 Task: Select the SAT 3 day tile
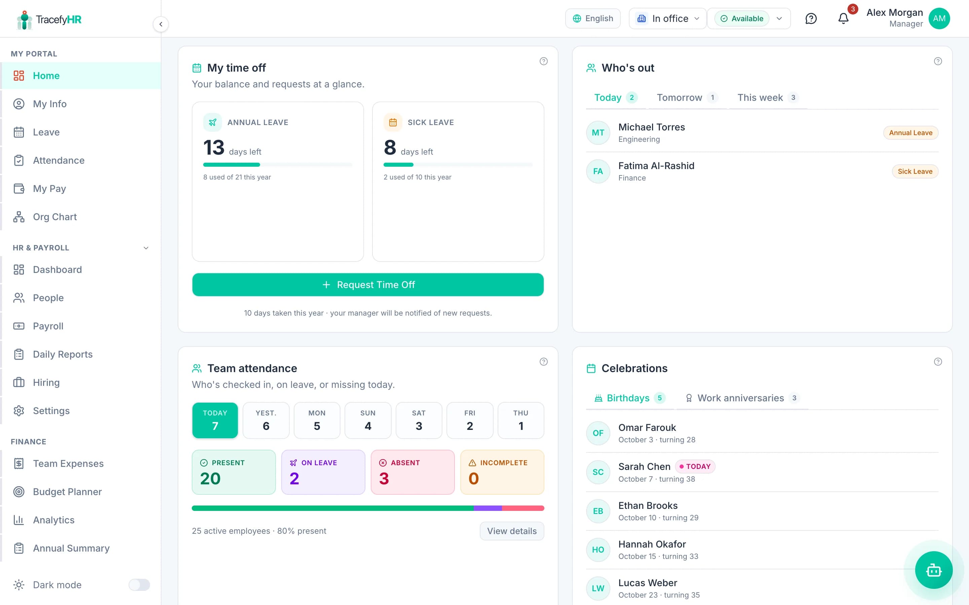click(419, 420)
